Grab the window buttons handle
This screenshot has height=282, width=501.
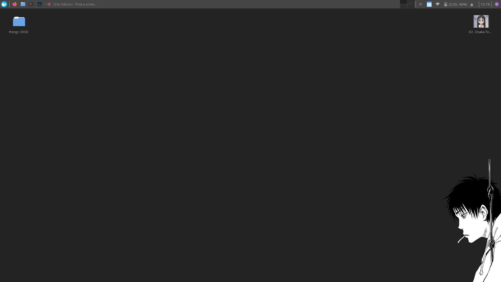(45, 4)
